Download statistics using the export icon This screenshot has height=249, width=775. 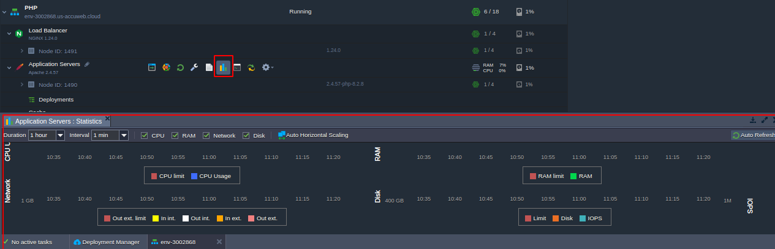pyautogui.click(x=753, y=121)
